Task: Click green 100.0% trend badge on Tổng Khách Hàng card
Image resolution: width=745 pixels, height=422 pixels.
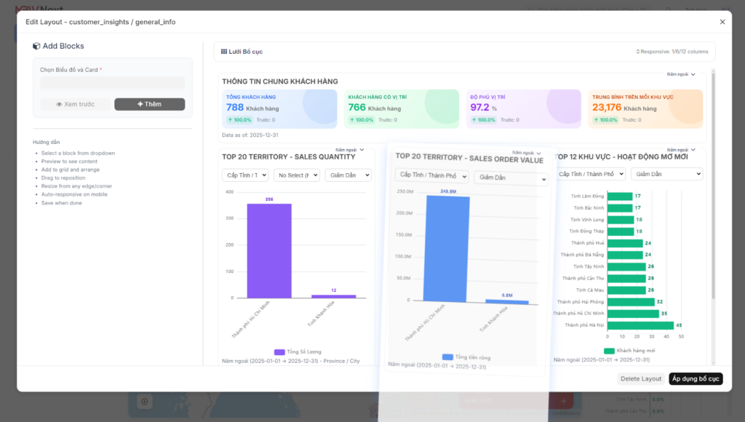Action: pyautogui.click(x=241, y=119)
